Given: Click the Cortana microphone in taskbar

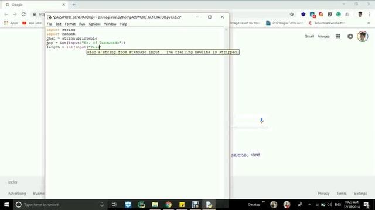Looking at the screenshot, I should pyautogui.click(x=102, y=205).
